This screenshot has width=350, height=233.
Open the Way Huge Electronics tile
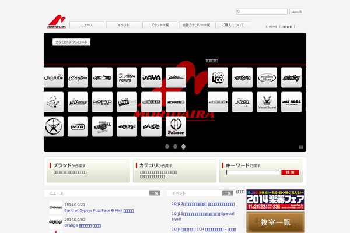click(291, 102)
